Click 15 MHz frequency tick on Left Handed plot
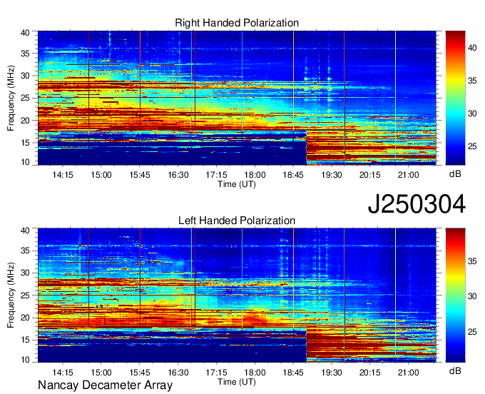Screen dimensions: 485x394 (26, 340)
